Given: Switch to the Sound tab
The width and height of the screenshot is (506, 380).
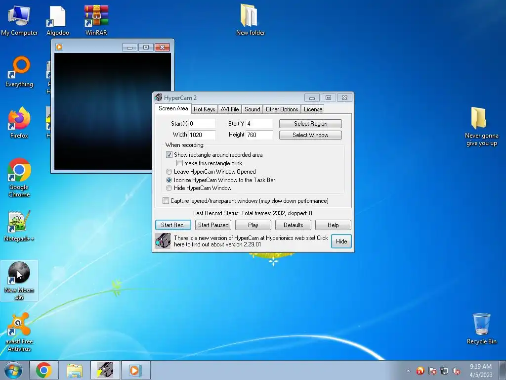Looking at the screenshot, I should [253, 109].
